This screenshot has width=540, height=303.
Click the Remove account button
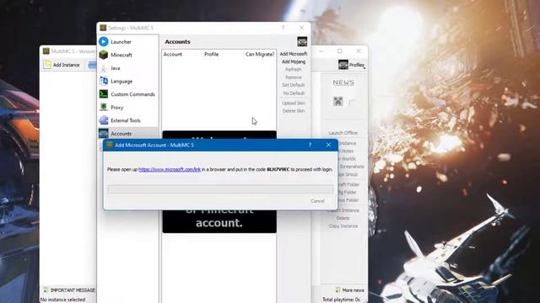[294, 77]
